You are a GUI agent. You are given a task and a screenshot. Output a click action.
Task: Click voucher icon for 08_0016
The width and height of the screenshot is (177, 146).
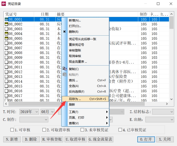point(7,91)
